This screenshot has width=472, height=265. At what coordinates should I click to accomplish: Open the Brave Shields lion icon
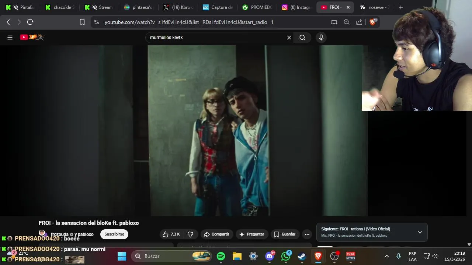tap(373, 22)
